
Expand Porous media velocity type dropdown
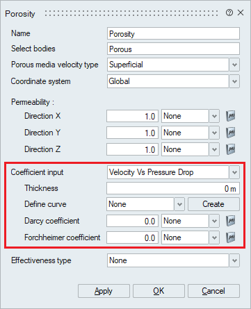234,65
